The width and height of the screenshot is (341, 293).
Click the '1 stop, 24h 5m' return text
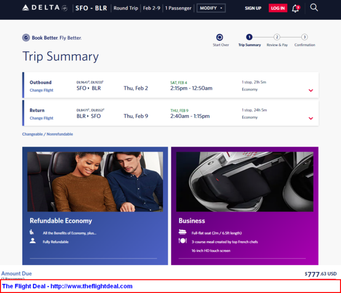click(254, 110)
